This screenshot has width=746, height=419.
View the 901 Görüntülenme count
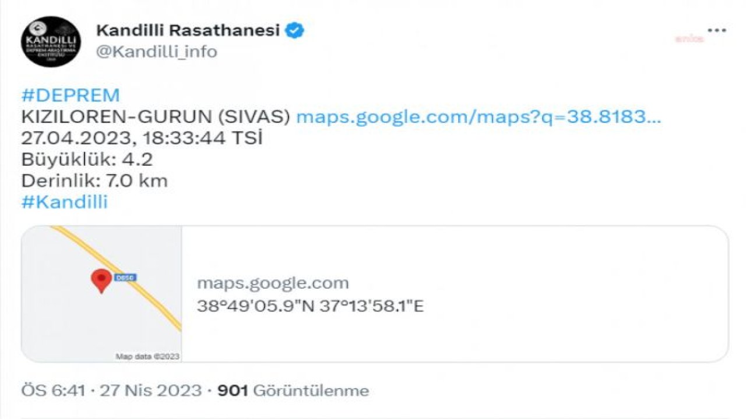[x=293, y=390]
